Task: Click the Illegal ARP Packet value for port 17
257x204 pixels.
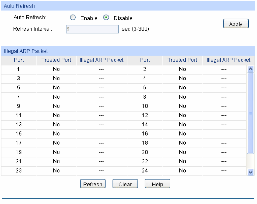Action: pyautogui.click(x=101, y=143)
